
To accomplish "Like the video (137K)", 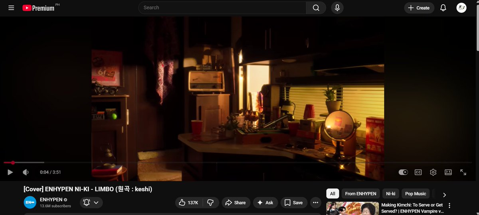I will 189,203.
